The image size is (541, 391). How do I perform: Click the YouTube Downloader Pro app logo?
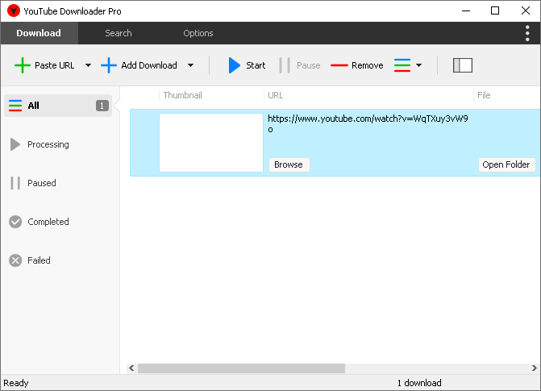[x=14, y=10]
